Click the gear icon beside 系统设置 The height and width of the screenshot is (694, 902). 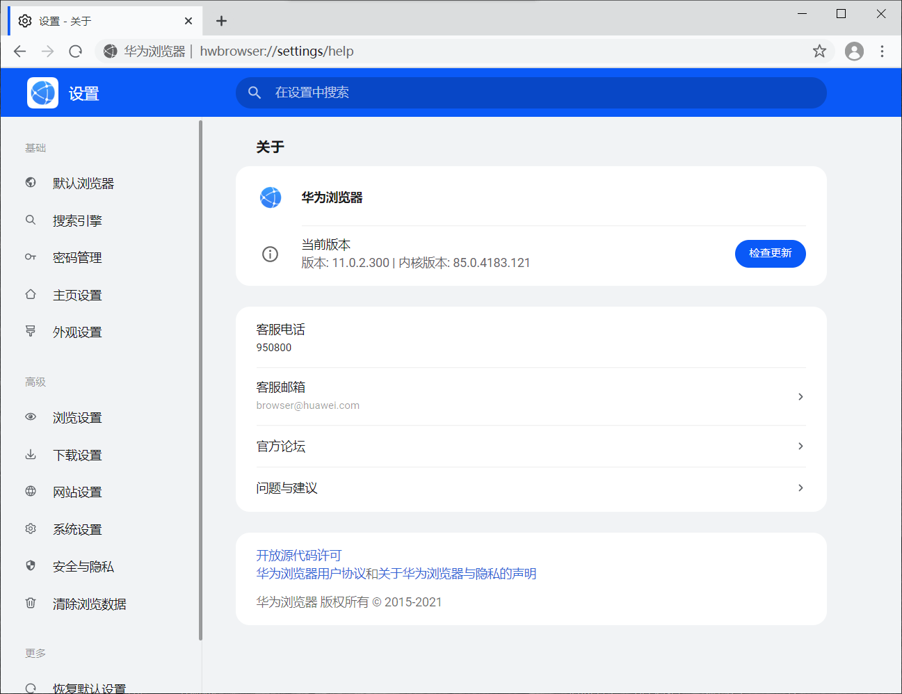tap(31, 528)
